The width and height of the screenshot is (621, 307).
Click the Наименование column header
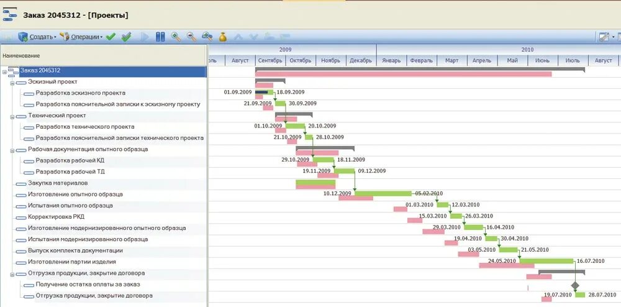coord(103,55)
